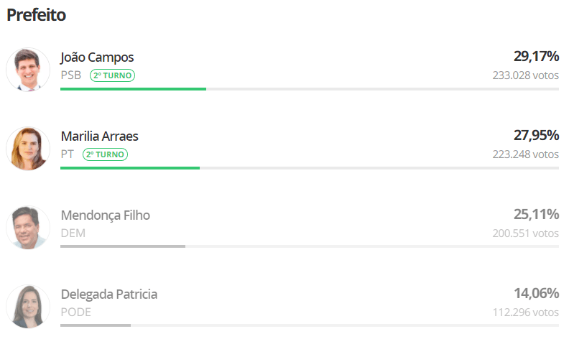The image size is (569, 339).
Task: Click the PODE party label
Action: pyautogui.click(x=76, y=312)
